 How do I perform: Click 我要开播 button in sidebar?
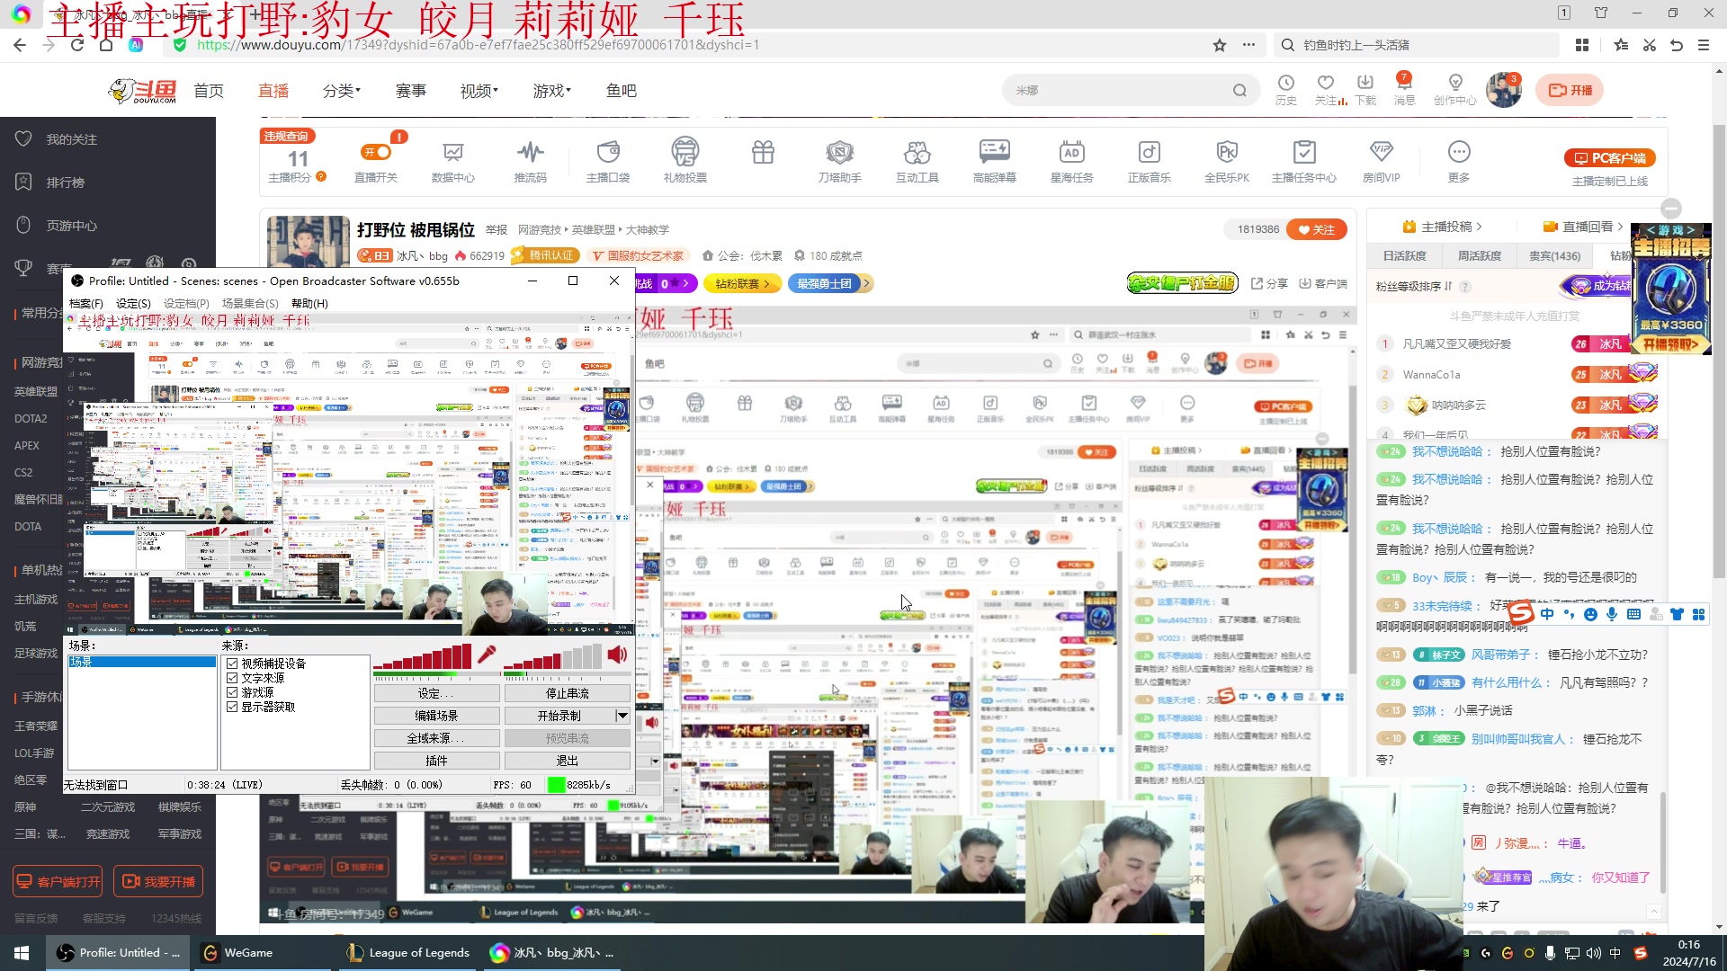click(158, 882)
